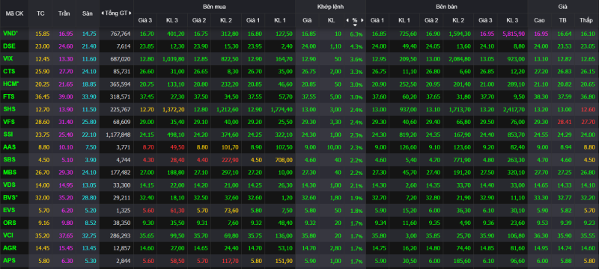Click the Thấp price column header

click(x=586, y=20)
